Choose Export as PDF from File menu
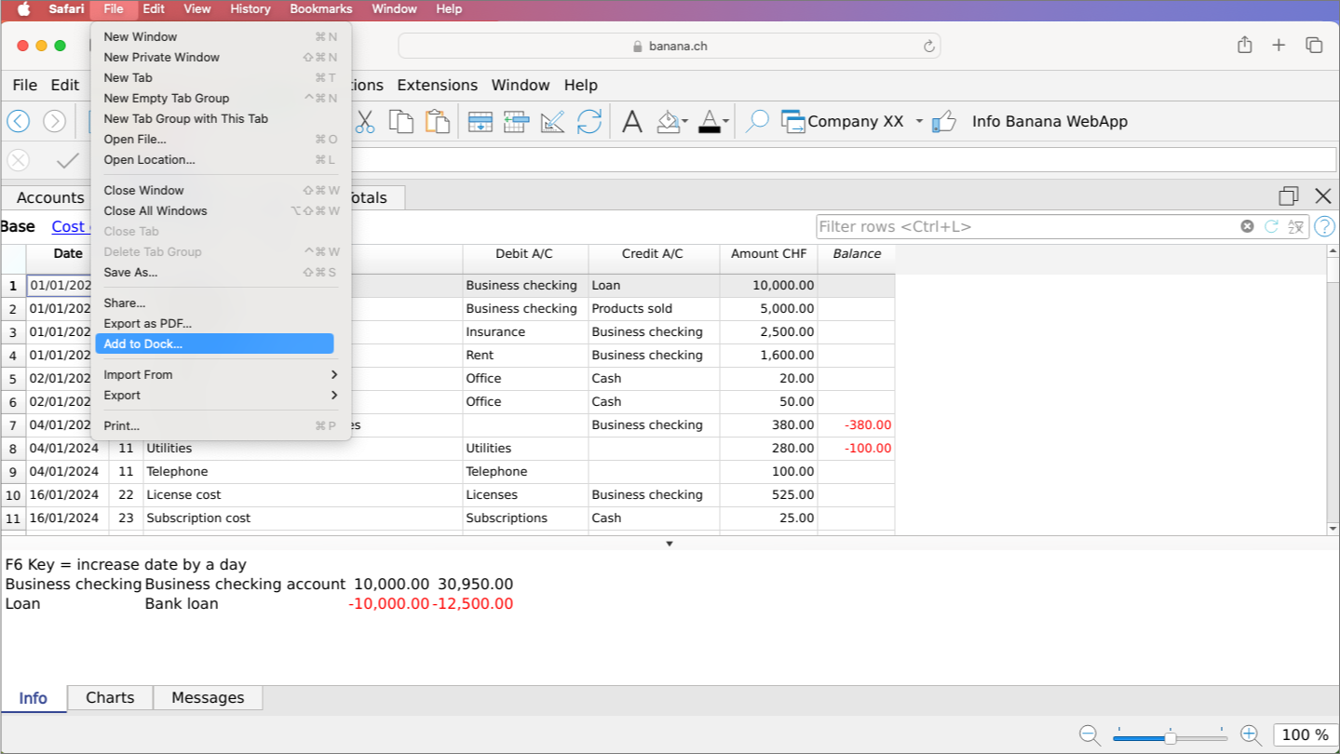Image resolution: width=1340 pixels, height=754 pixels. coord(147,323)
